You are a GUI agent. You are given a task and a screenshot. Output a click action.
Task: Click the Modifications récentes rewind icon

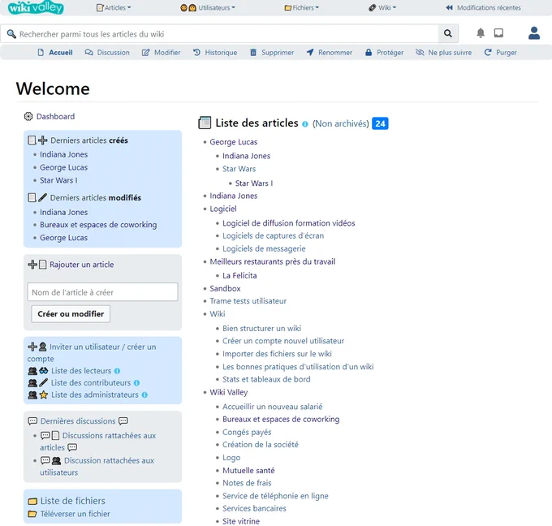click(x=449, y=7)
